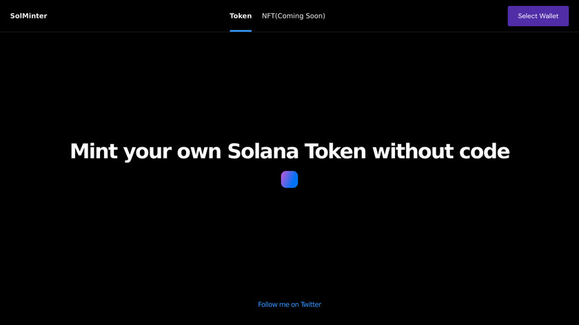
Task: Click the word "Solana" in the heading
Action: click(262, 151)
